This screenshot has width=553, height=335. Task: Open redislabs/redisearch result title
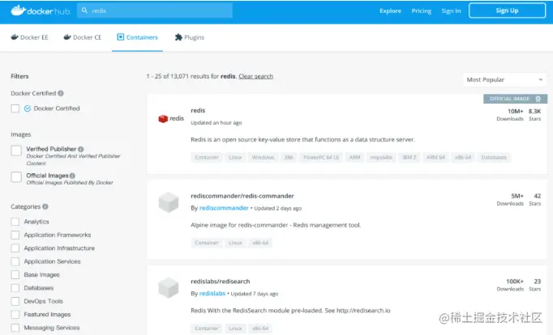click(x=221, y=282)
